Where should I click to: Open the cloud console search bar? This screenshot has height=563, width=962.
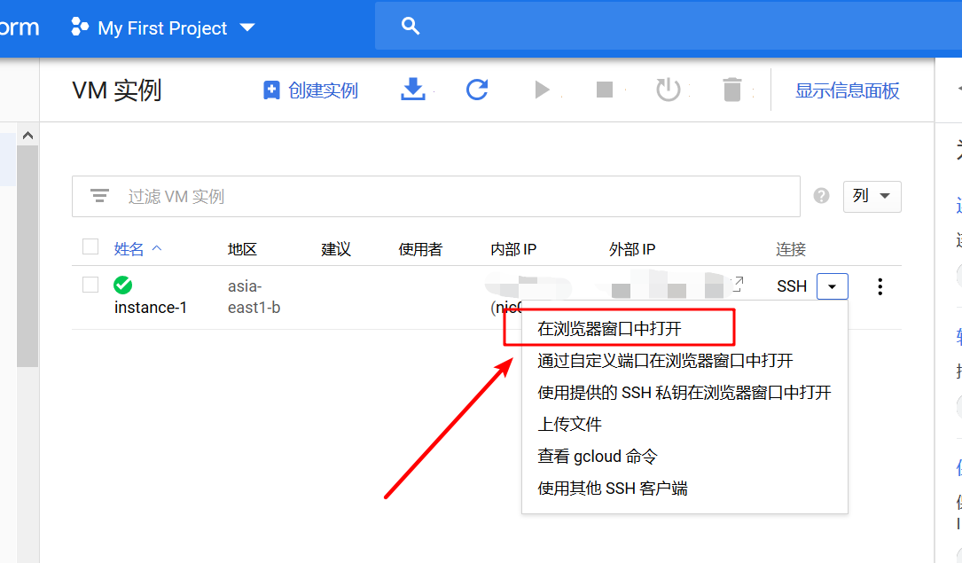pos(410,26)
